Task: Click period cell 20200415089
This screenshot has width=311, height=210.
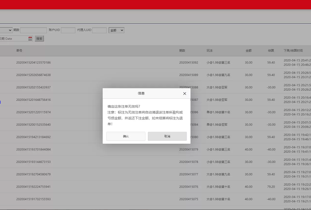Action: pyautogui.click(x=189, y=75)
